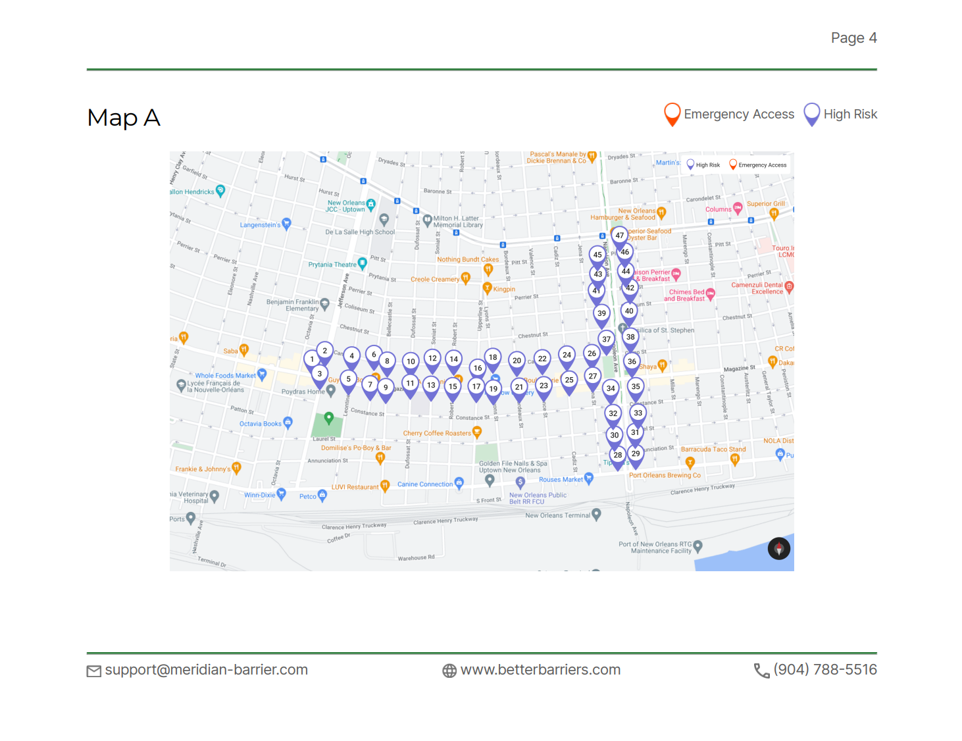Screen dimensions: 962x741
Task: Select the Rouses Market pin
Action: pos(589,478)
